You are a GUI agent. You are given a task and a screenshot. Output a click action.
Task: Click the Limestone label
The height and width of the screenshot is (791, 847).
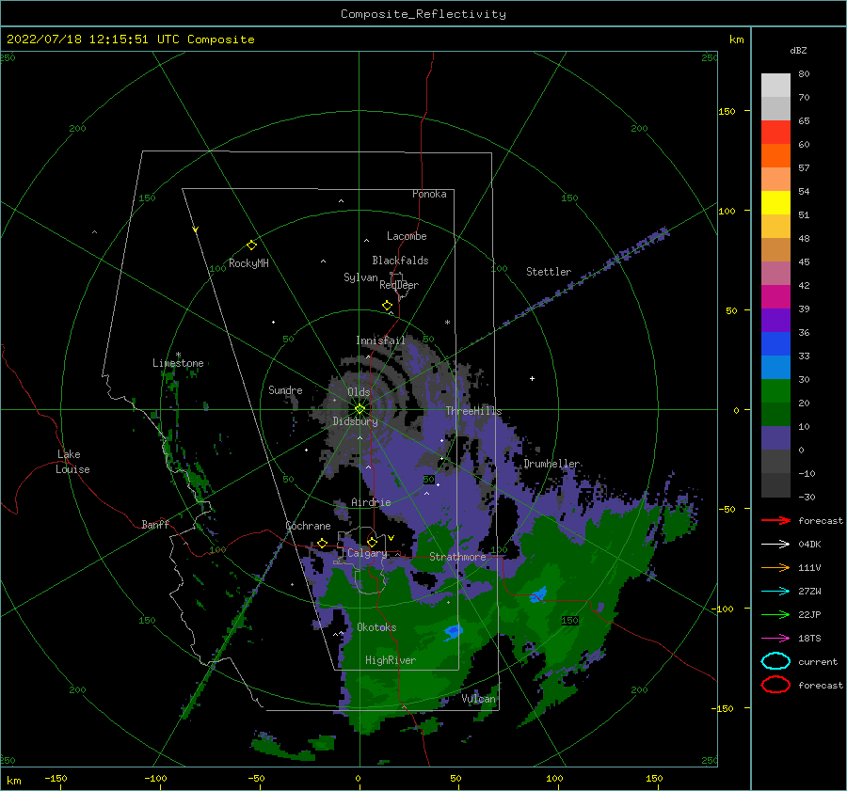(x=178, y=363)
